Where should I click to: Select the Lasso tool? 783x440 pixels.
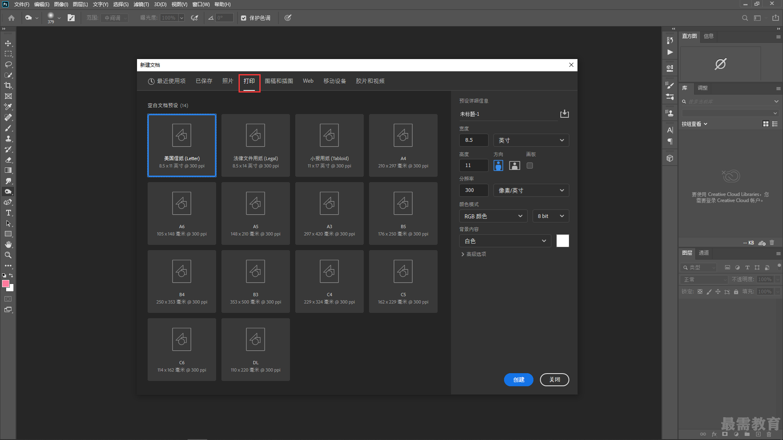pos(8,64)
